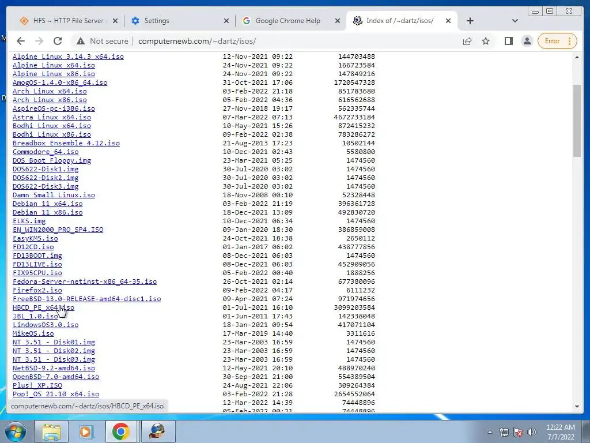Click Pop!_OS_21.10_x64.iso link
The image size is (590, 443).
[x=56, y=395]
